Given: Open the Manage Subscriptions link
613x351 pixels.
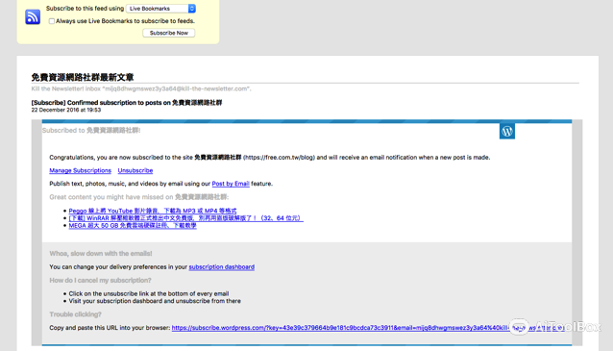Looking at the screenshot, I should coord(80,170).
